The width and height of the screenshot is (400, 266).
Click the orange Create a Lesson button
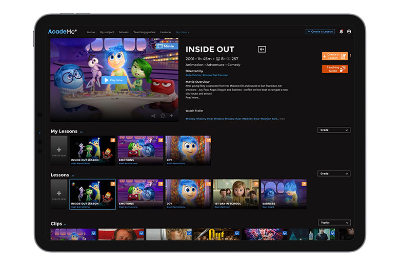pos(335,56)
